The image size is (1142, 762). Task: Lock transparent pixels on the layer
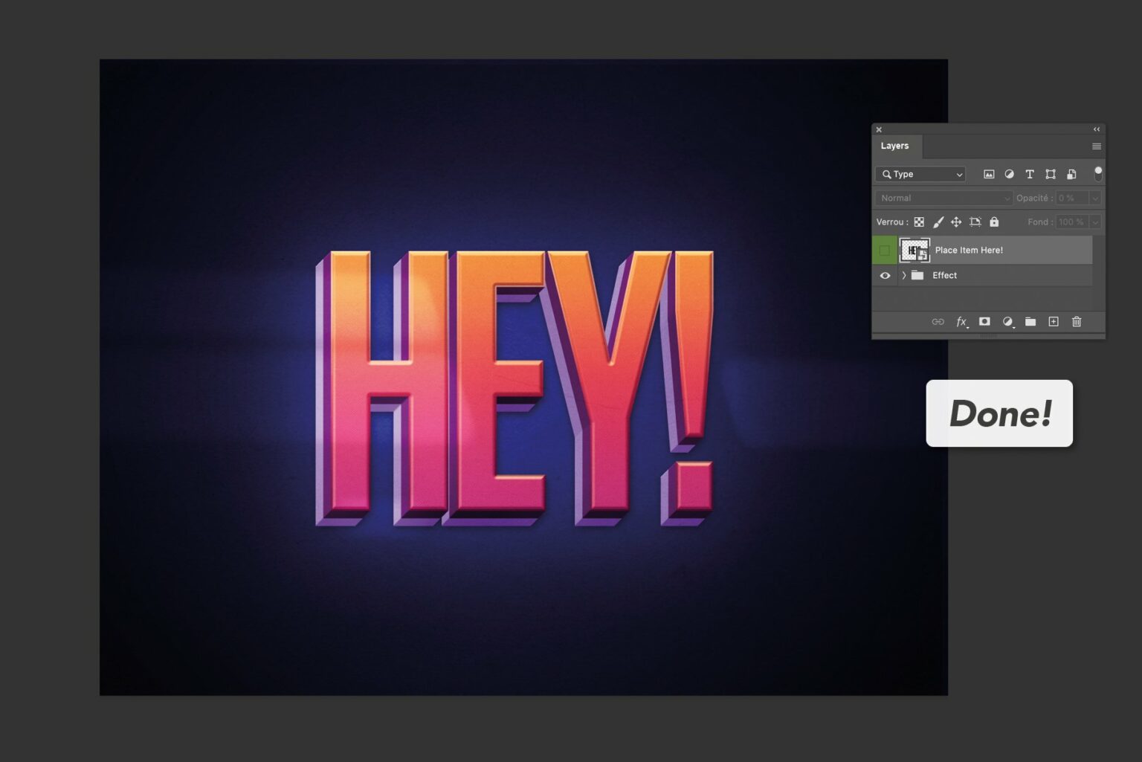(919, 222)
